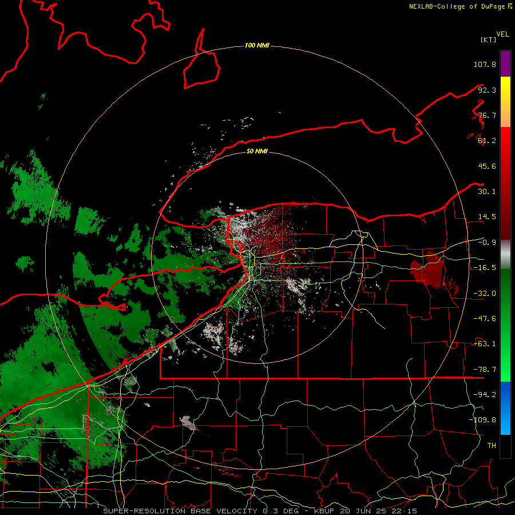Screen dimensions: 515x515
Task: Click the blue segment of velocity color bar
Action: (x=505, y=408)
